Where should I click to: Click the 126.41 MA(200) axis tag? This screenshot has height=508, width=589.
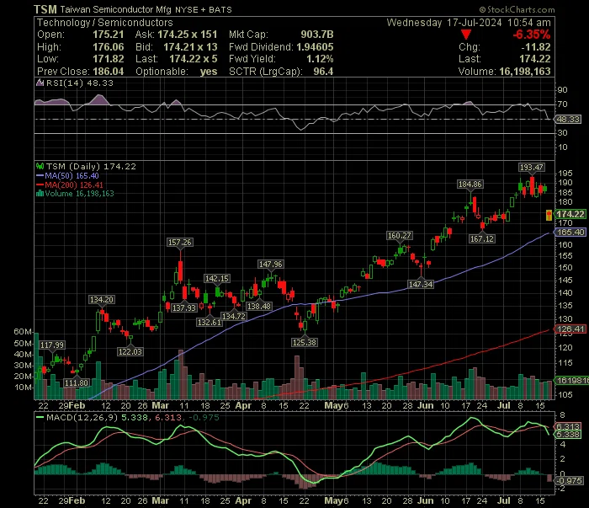(x=570, y=329)
